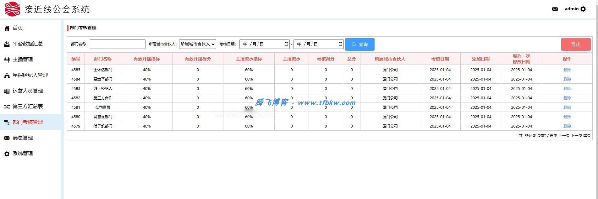Click cell 公司直属
Screen dimensions: 598x199
pyautogui.click(x=103, y=107)
